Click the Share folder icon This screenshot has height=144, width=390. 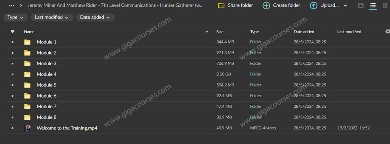(221, 5)
